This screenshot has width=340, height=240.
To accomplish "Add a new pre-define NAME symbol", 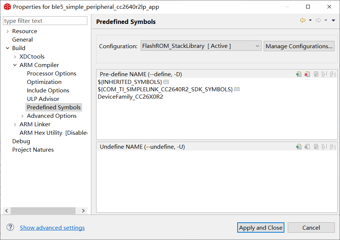I will [299, 74].
